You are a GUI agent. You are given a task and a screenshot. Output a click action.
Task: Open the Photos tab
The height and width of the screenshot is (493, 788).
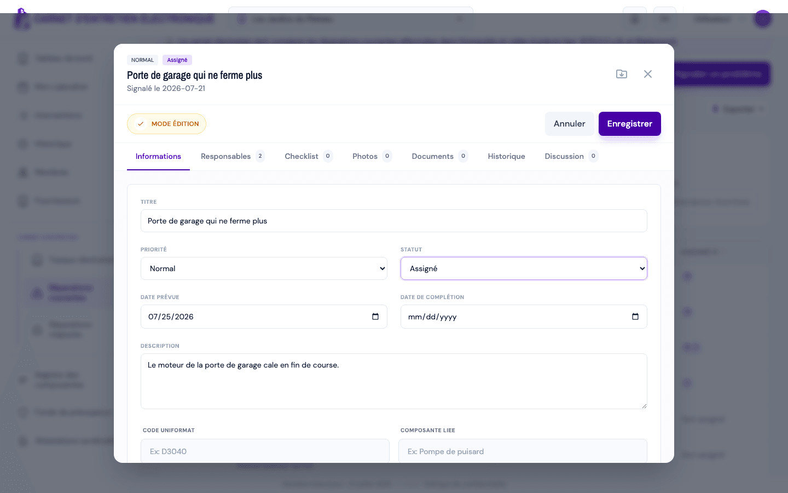(372, 156)
